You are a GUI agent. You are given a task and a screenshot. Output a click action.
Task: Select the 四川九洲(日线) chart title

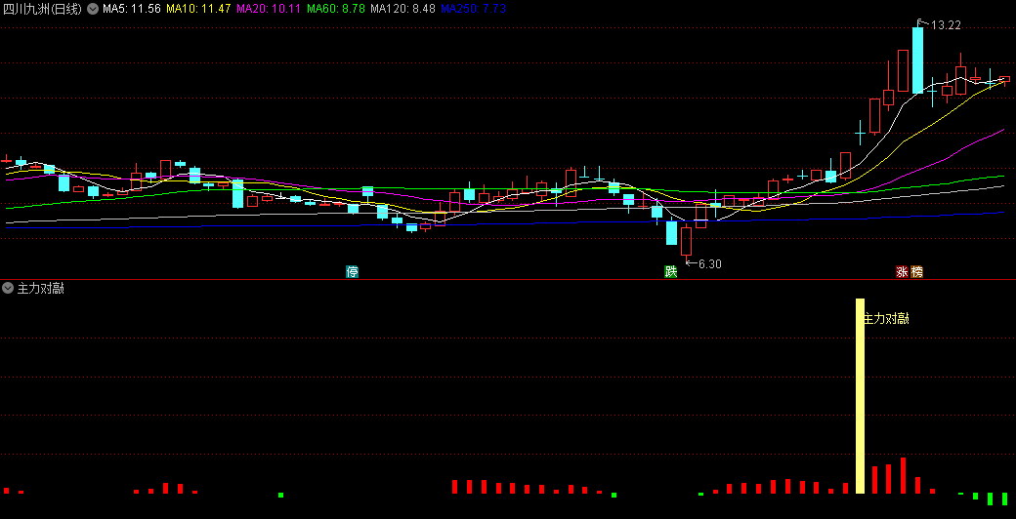click(x=43, y=9)
